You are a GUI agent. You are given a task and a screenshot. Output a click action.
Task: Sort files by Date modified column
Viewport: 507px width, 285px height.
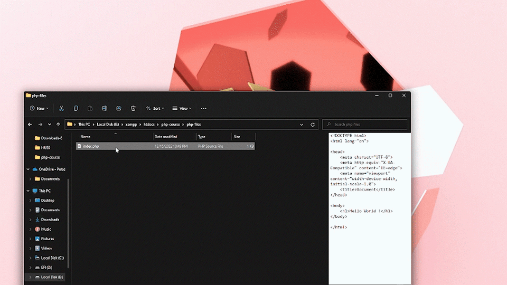166,137
